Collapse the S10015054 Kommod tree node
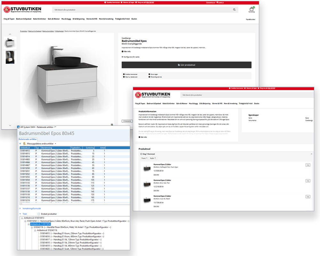The image size is (320, 256). [25, 221]
